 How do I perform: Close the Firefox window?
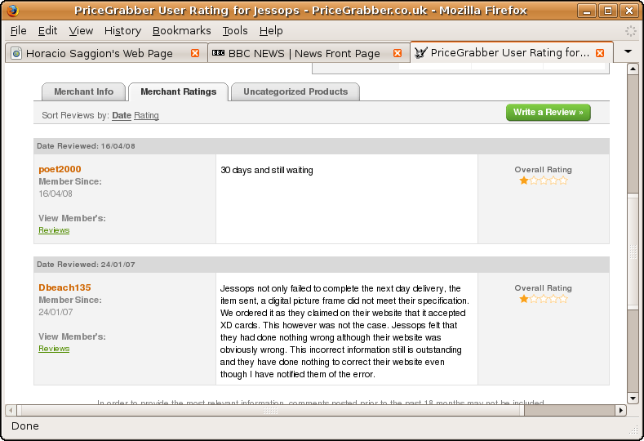click(629, 11)
